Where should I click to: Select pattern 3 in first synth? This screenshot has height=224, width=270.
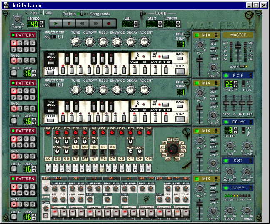pyautogui.click(x=26, y=43)
